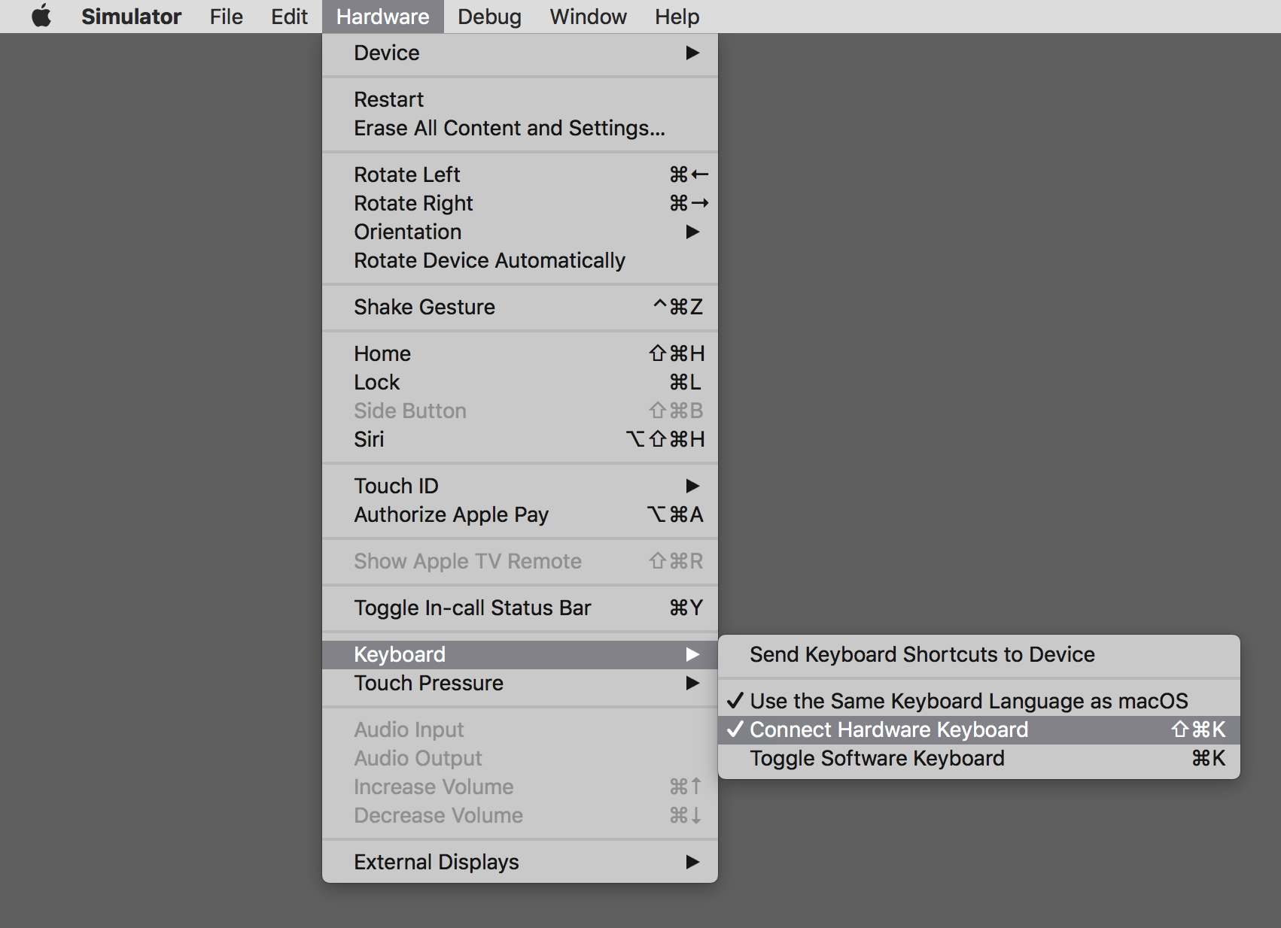Trigger the Shake Gesture

click(519, 307)
